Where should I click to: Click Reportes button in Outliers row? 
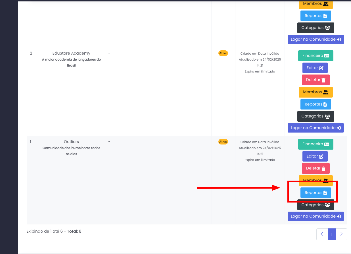(x=316, y=193)
